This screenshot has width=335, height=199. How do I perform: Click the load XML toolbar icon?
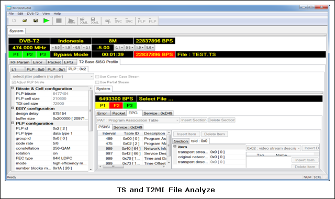[84, 21]
